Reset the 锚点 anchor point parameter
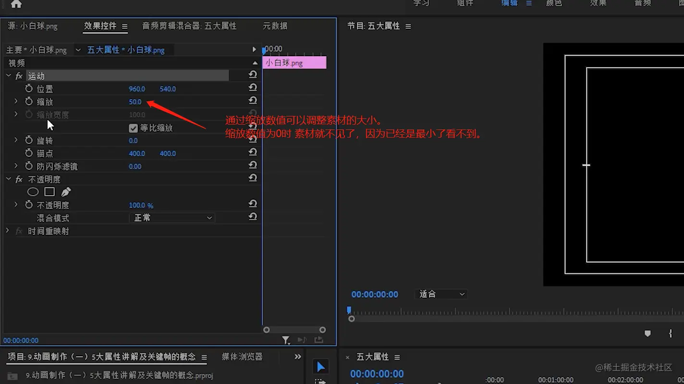This screenshot has width=684, height=384. click(x=253, y=152)
